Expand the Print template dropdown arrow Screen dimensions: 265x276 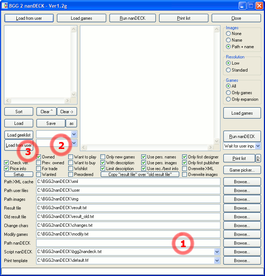coord(217,261)
